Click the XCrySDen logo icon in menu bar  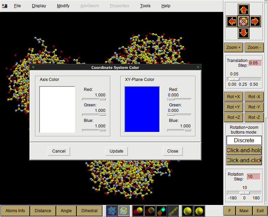[x=4, y=6]
